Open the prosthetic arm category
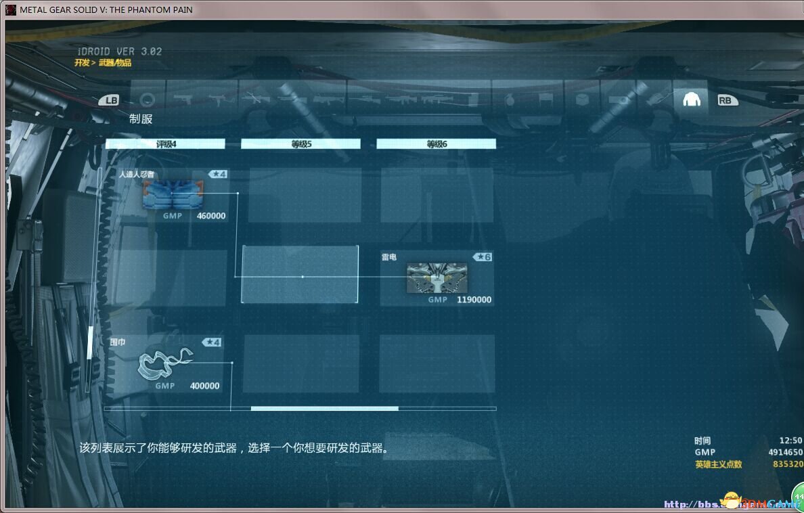This screenshot has height=513, width=804. tap(654, 99)
